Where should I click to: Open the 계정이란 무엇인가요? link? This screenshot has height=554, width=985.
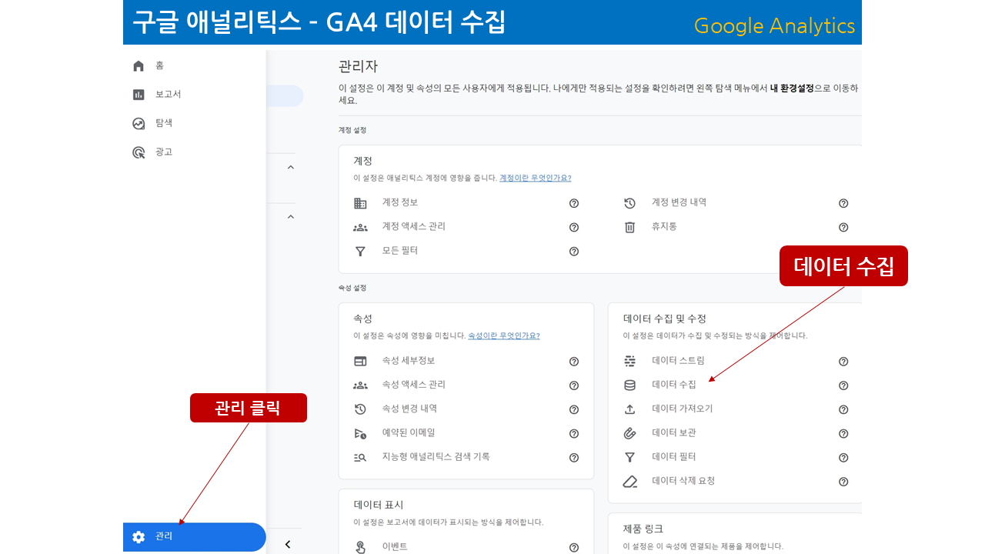535,178
